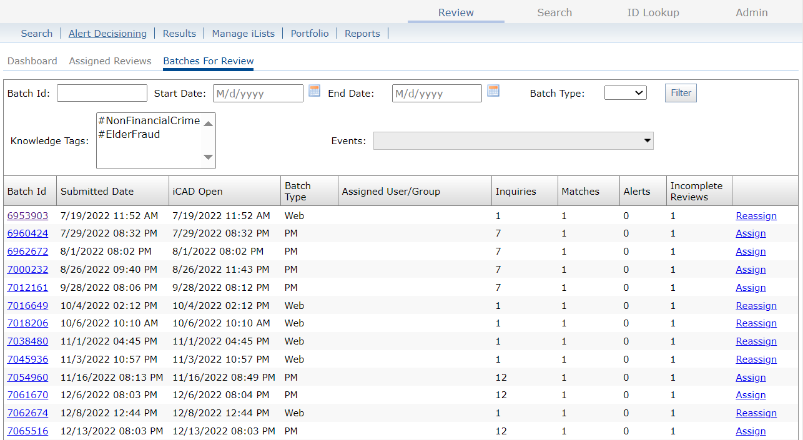Expand the Events dropdown
This screenshot has width=803, height=440.
(x=646, y=140)
